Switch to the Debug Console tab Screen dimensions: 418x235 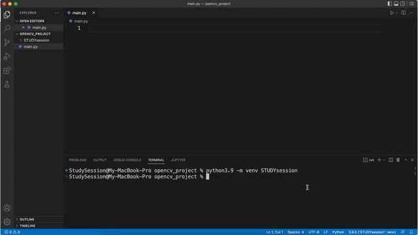tap(127, 160)
